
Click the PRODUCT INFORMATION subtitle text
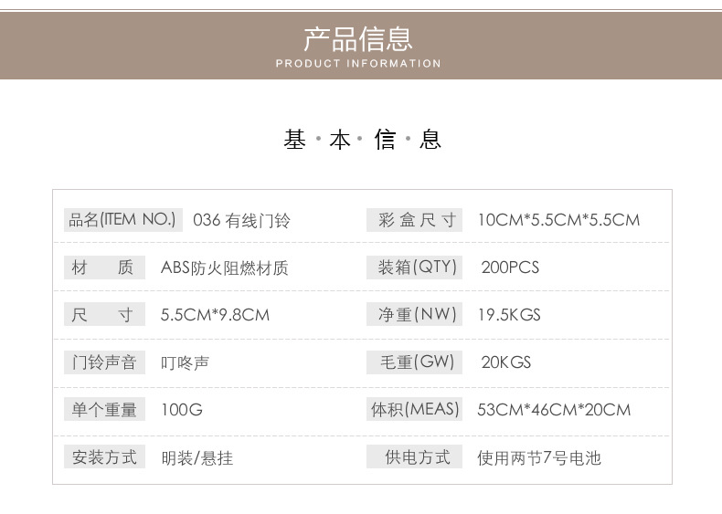(358, 64)
